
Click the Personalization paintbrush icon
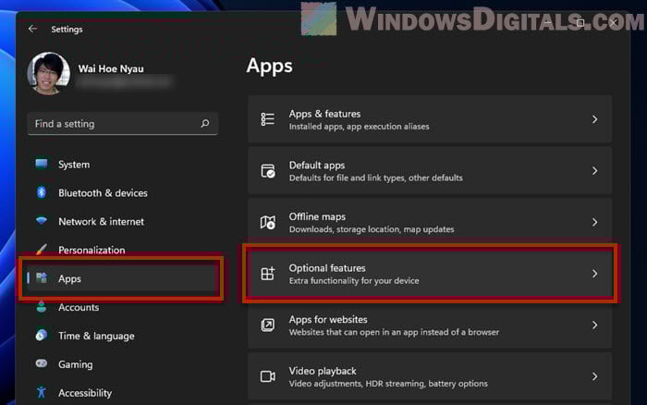tap(42, 250)
